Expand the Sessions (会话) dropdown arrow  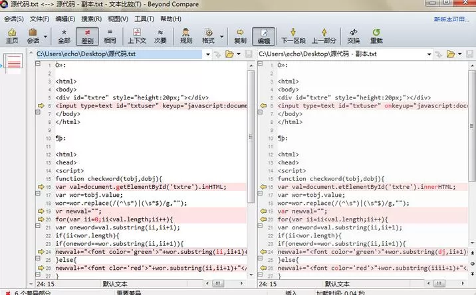(45, 36)
